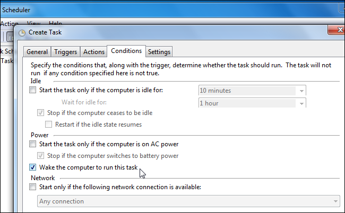Uncheck Wake the computer to run this task
Image resolution: width=345 pixels, height=213 pixels.
(x=33, y=167)
